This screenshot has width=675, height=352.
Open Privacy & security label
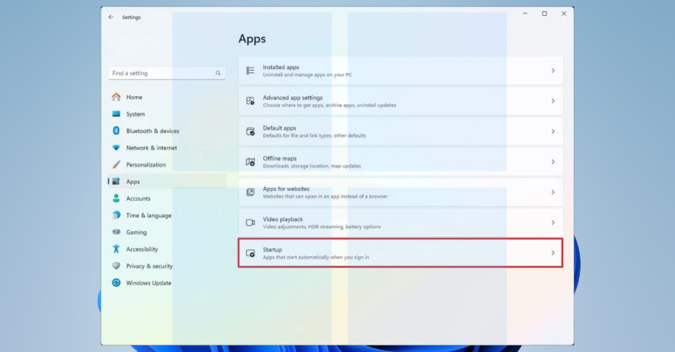[150, 266]
